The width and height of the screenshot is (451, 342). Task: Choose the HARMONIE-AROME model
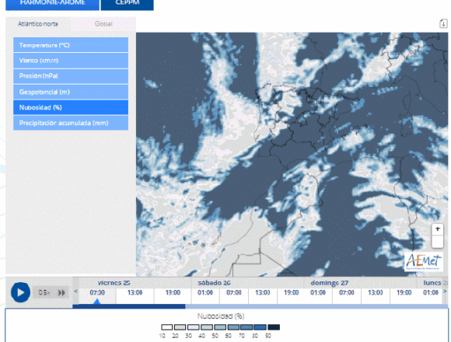point(52,3)
